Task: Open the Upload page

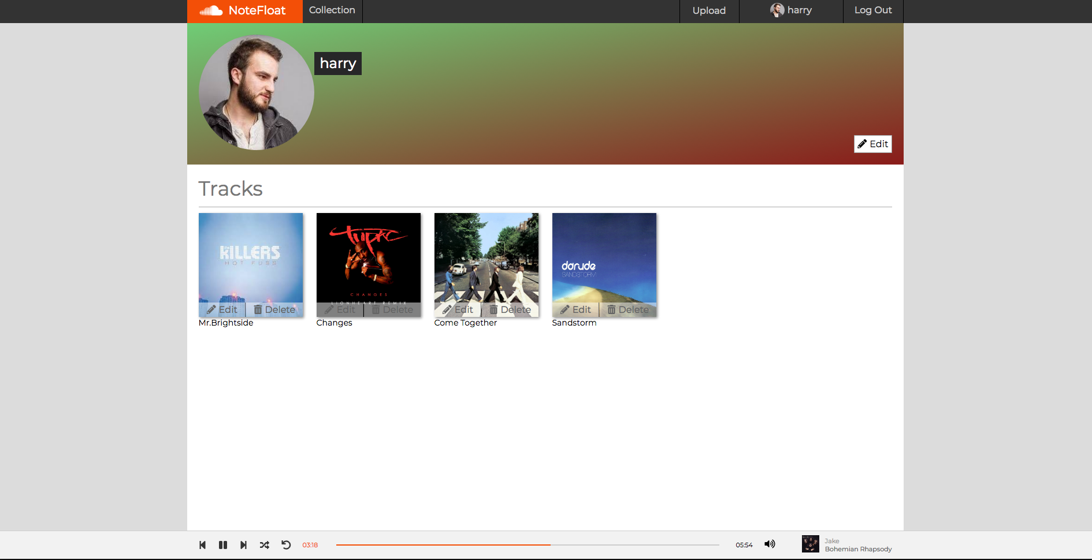Action: point(709,10)
